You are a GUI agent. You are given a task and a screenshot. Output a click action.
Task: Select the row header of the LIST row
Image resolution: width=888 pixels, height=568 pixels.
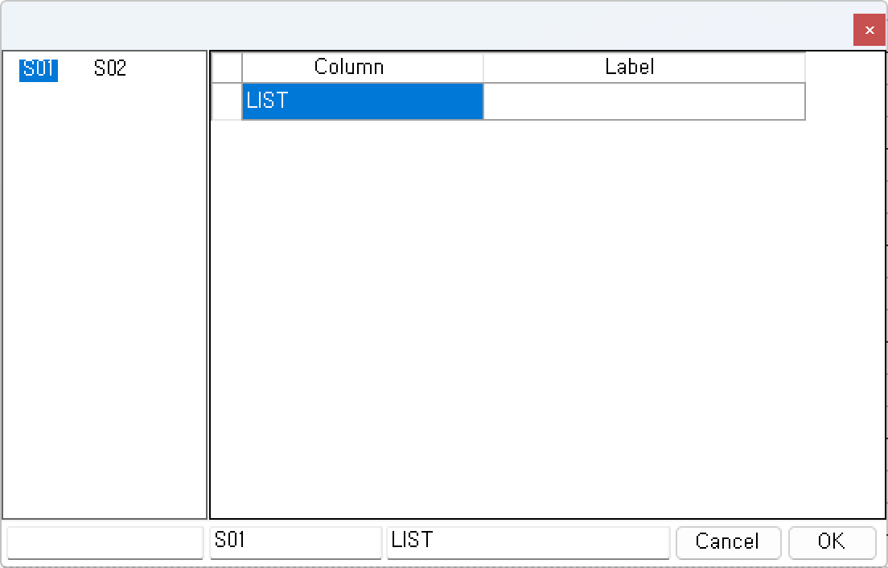227,101
